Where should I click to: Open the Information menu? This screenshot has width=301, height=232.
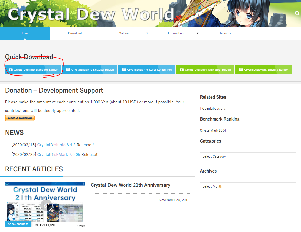tap(176, 33)
